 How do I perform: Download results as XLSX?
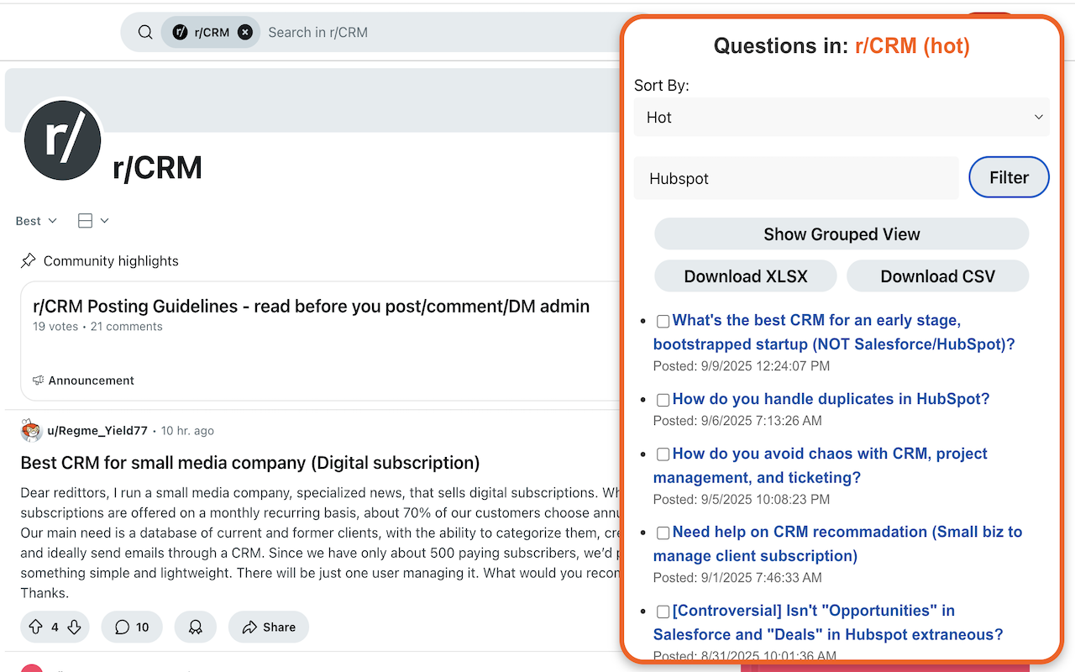coord(745,276)
